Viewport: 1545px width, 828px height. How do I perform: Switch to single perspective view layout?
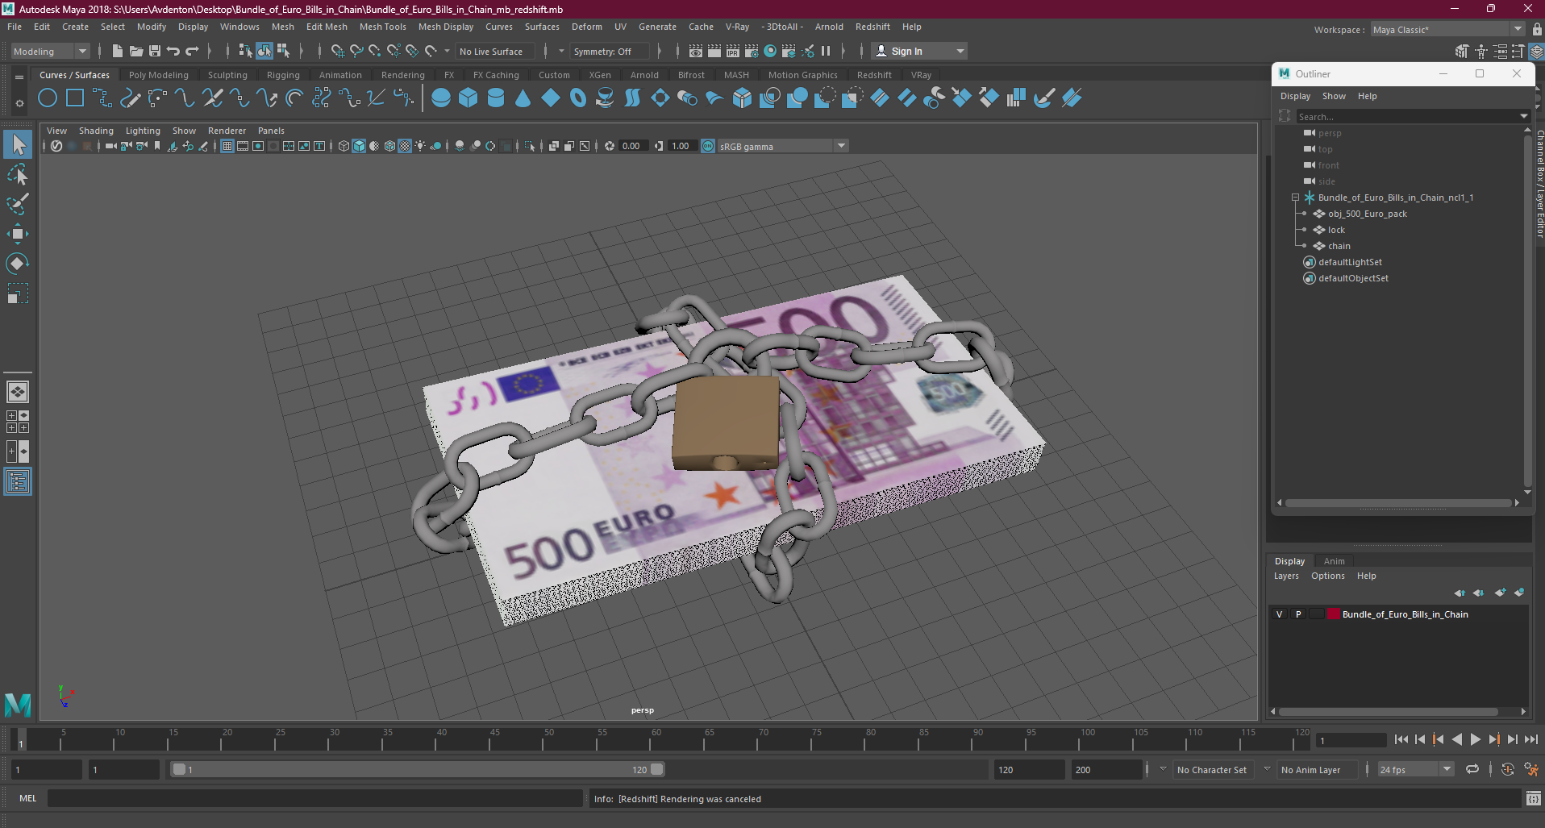click(x=18, y=392)
